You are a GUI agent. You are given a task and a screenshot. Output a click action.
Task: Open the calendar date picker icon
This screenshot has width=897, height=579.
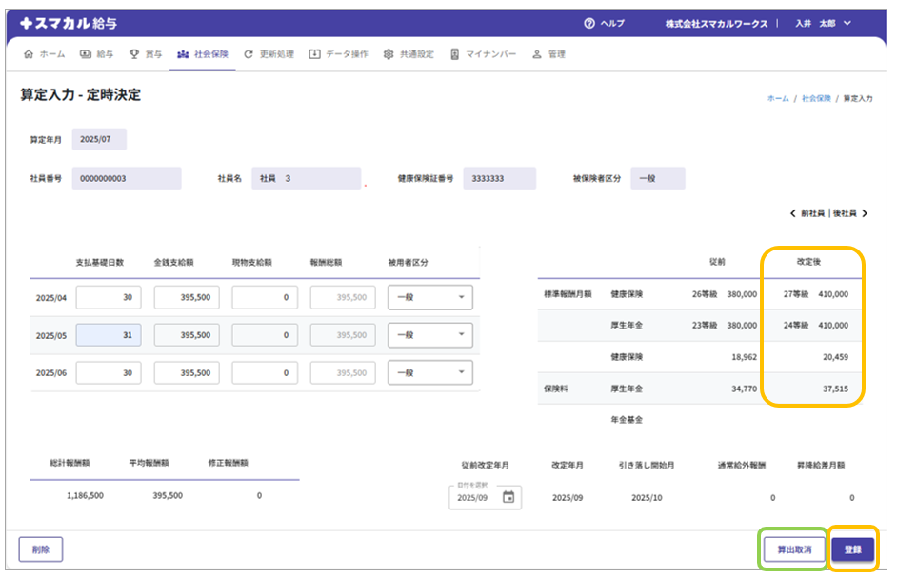[508, 497]
